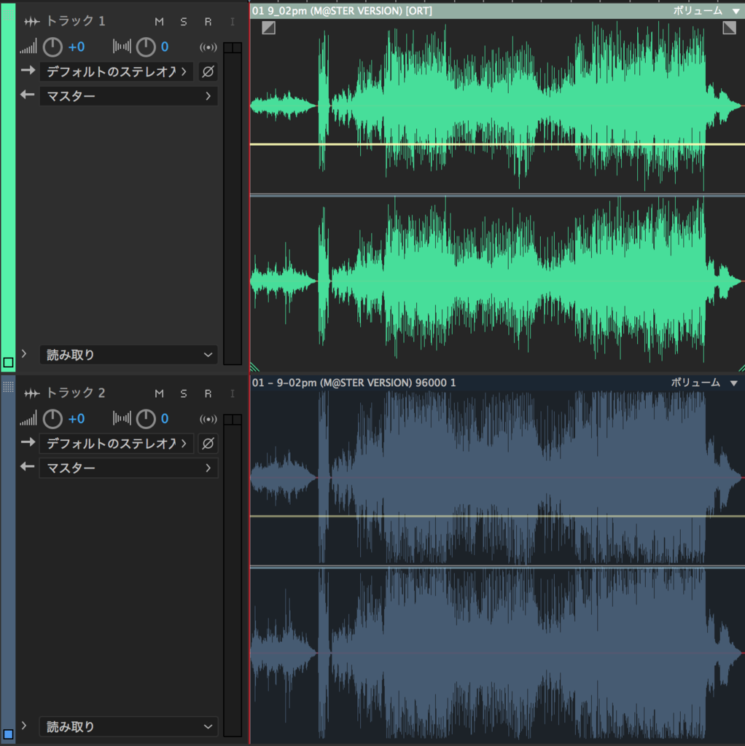Viewport: 745px width, 746px height.
Task: Open Track 2 input selector デフォルトのステレオ入
Action: click(117, 444)
